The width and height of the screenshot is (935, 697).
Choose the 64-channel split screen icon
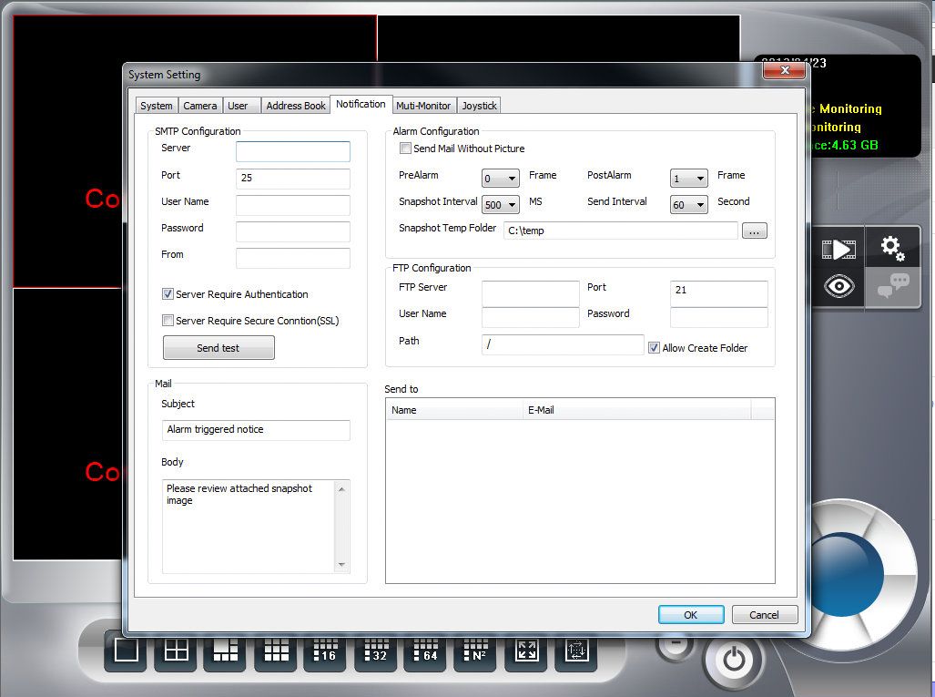[424, 651]
